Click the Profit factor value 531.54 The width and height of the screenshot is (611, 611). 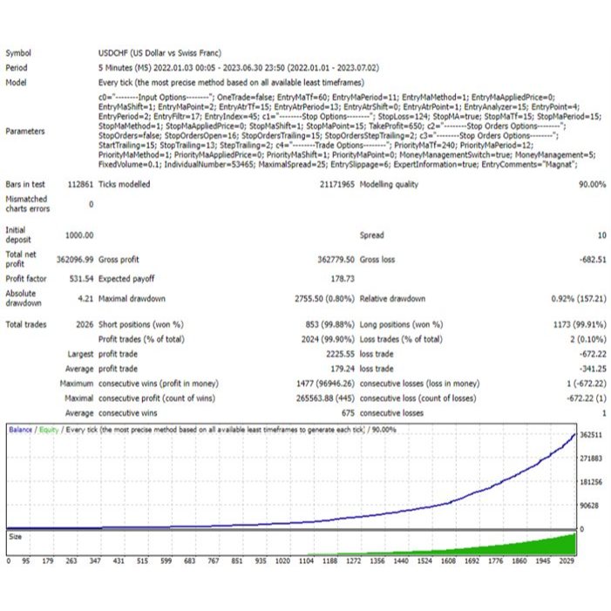tap(81, 278)
